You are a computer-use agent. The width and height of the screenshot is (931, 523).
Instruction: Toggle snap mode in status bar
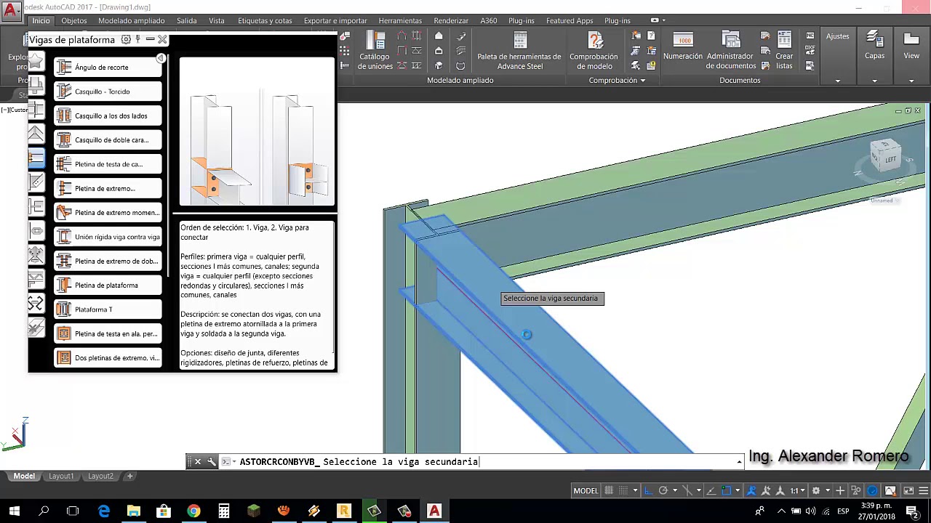pyautogui.click(x=623, y=491)
